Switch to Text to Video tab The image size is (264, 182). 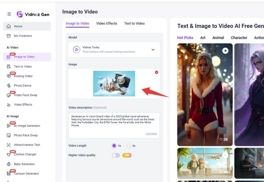(134, 23)
